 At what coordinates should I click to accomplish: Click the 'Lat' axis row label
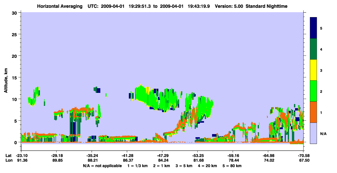pos(9,156)
